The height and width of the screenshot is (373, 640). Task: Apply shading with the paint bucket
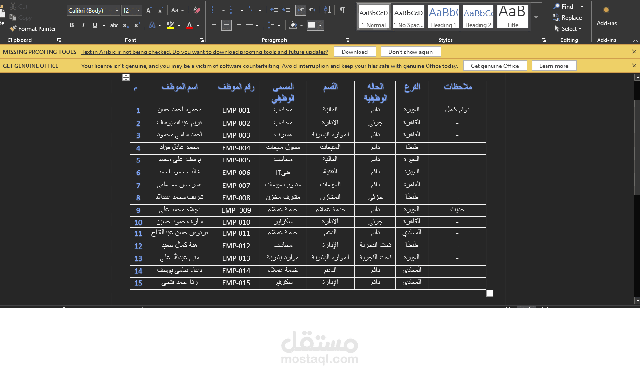(293, 25)
